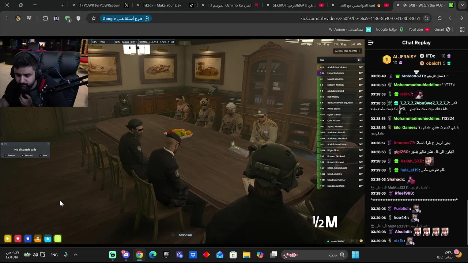Click the kick.com URL address field

[x=360, y=18]
